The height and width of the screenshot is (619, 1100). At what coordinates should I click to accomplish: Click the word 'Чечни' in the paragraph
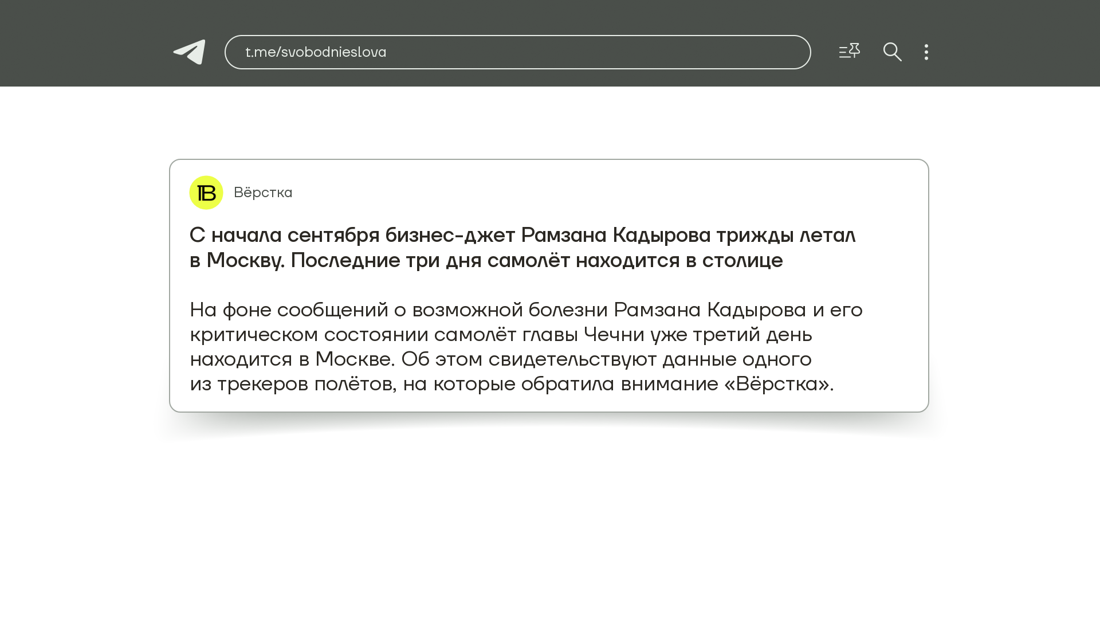(614, 334)
